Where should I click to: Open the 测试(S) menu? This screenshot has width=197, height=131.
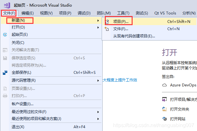[x=142, y=13]
